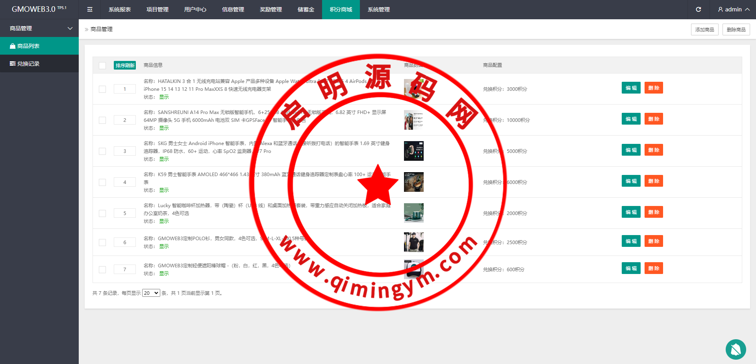
Task: Click the admin user profile icon
Action: (x=720, y=9)
